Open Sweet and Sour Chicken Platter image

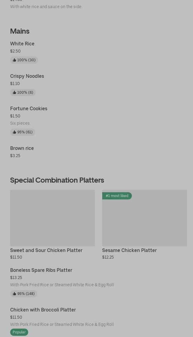pos(52,218)
